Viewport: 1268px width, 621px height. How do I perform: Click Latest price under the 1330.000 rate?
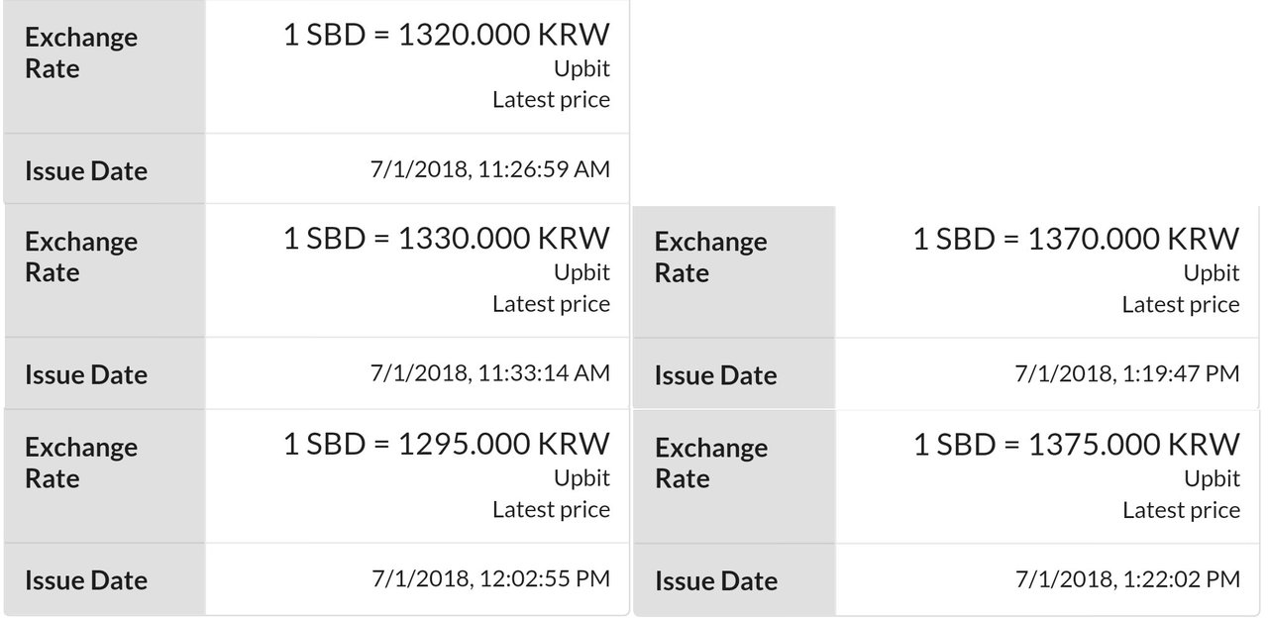tap(551, 304)
